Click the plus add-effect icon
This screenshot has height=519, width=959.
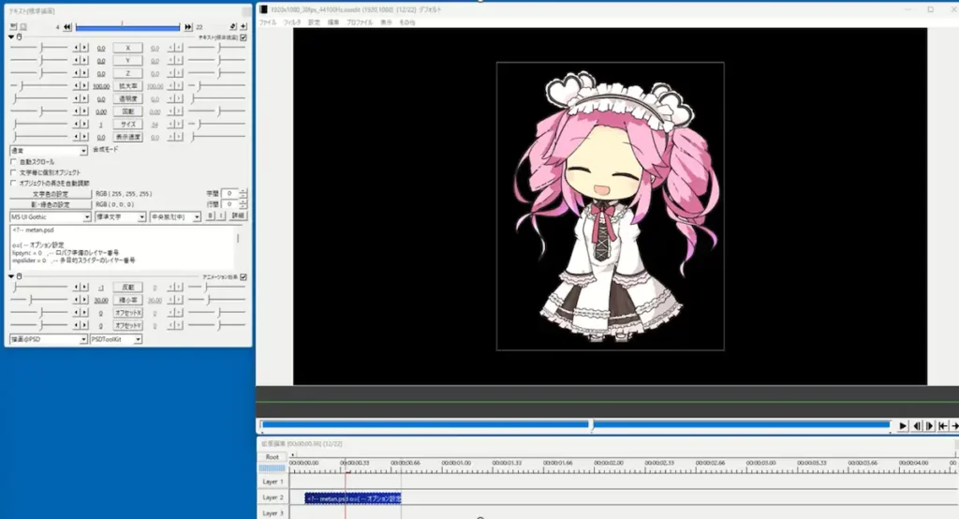pos(243,27)
